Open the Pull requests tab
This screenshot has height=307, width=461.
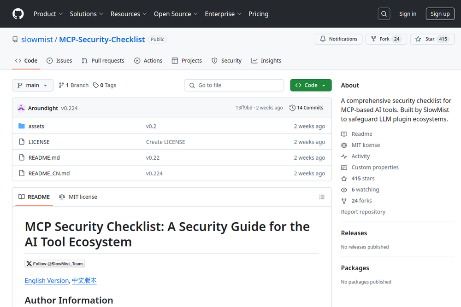(x=103, y=61)
